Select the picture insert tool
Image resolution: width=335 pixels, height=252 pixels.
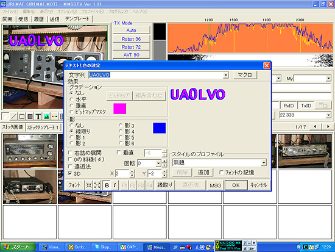46,117
